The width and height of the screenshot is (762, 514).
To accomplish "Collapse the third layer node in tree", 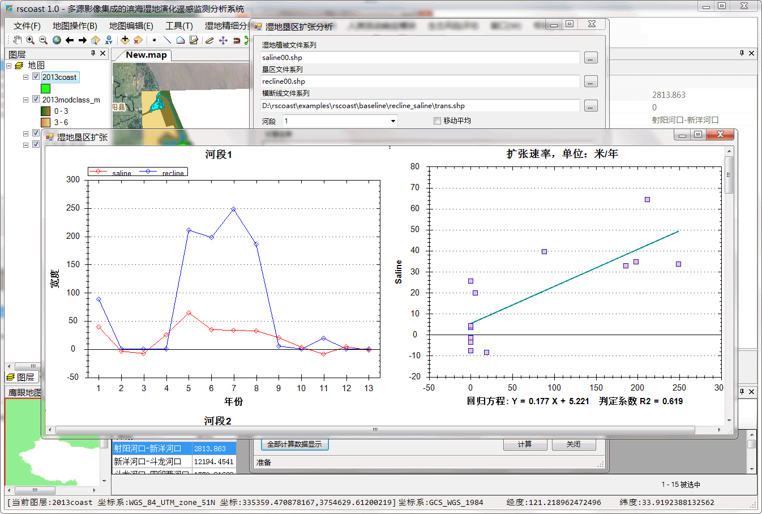I will click(25, 134).
